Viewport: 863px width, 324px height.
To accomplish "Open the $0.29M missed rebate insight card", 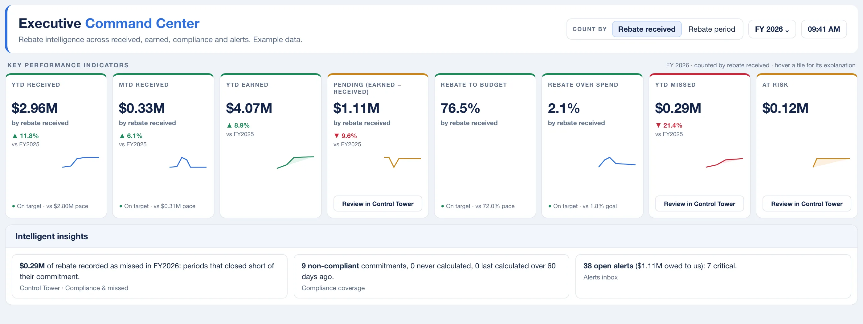I will pyautogui.click(x=149, y=276).
